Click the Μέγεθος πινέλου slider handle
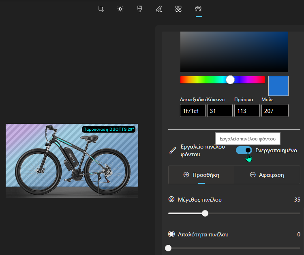This screenshot has width=304, height=255. [x=205, y=213]
